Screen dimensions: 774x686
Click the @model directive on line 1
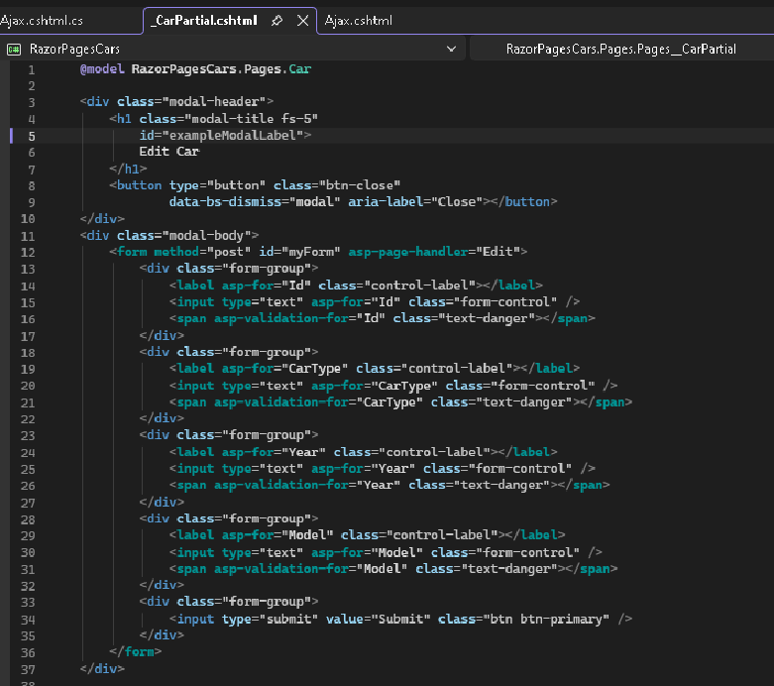click(x=102, y=69)
